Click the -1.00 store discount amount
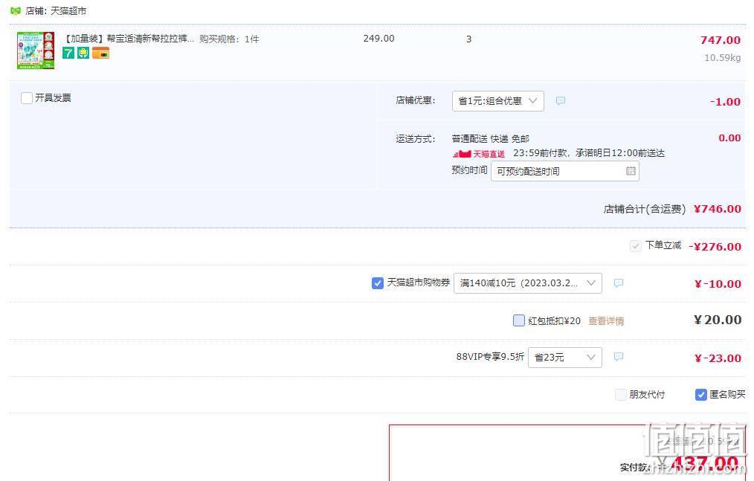The image size is (754, 481). point(725,102)
